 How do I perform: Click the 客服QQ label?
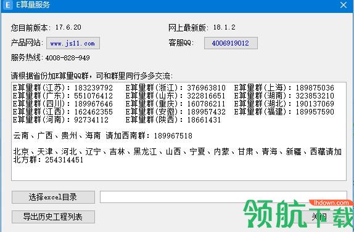coord(181,42)
